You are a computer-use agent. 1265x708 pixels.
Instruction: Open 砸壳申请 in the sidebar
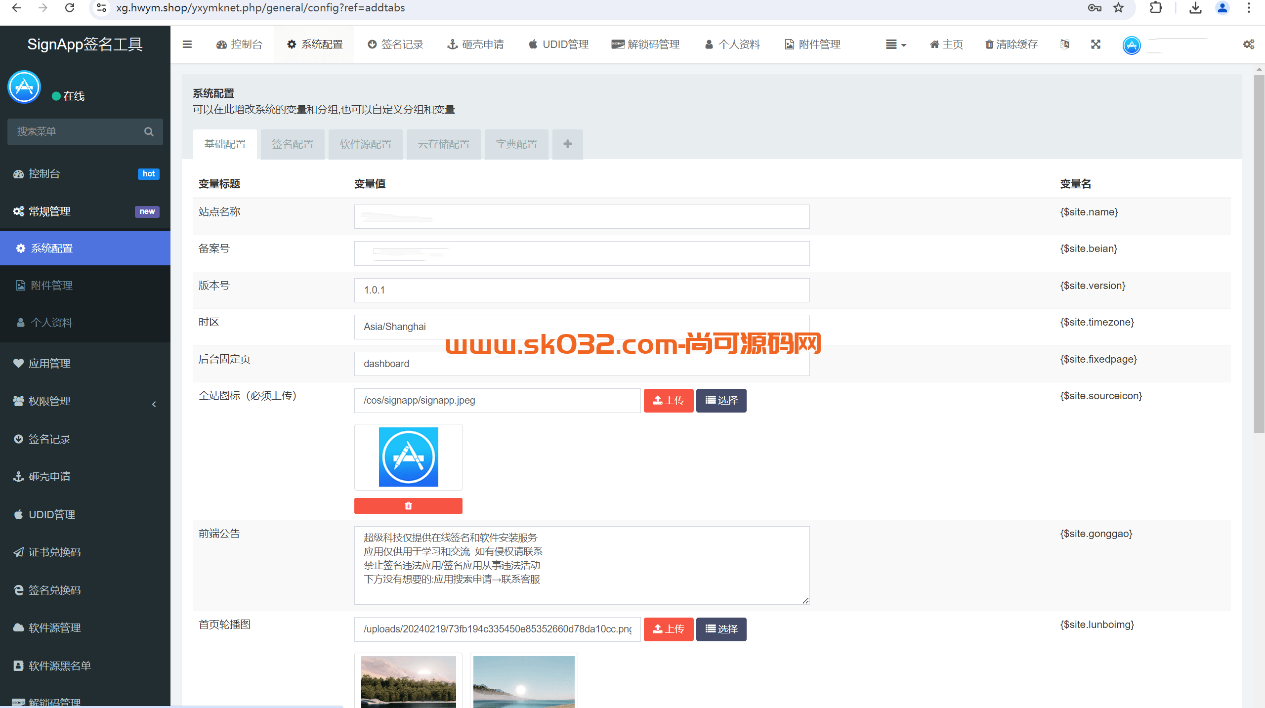(85, 476)
